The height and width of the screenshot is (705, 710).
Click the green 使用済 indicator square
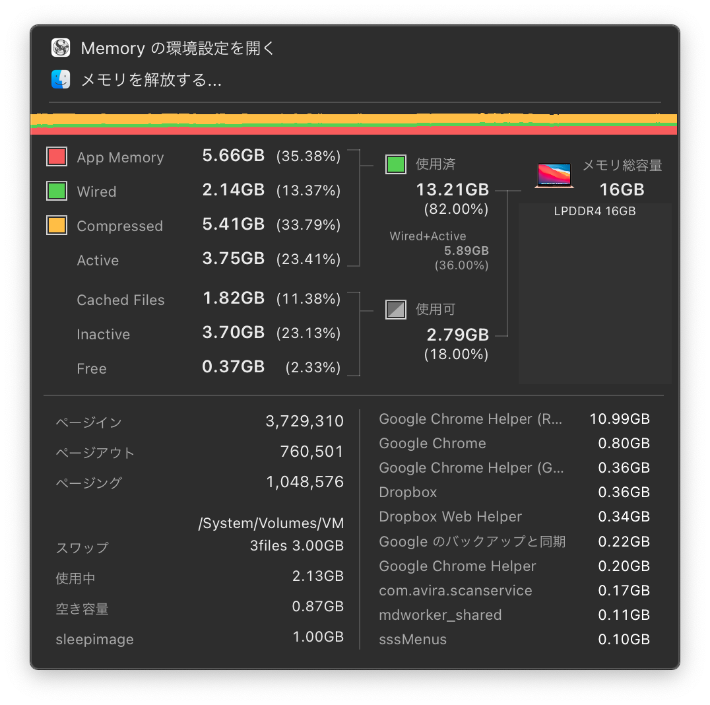click(x=396, y=164)
